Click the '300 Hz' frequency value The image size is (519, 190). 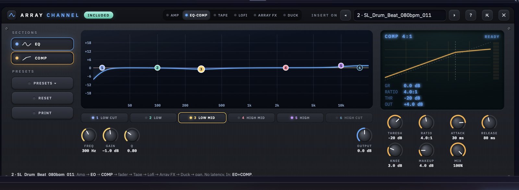(x=89, y=151)
